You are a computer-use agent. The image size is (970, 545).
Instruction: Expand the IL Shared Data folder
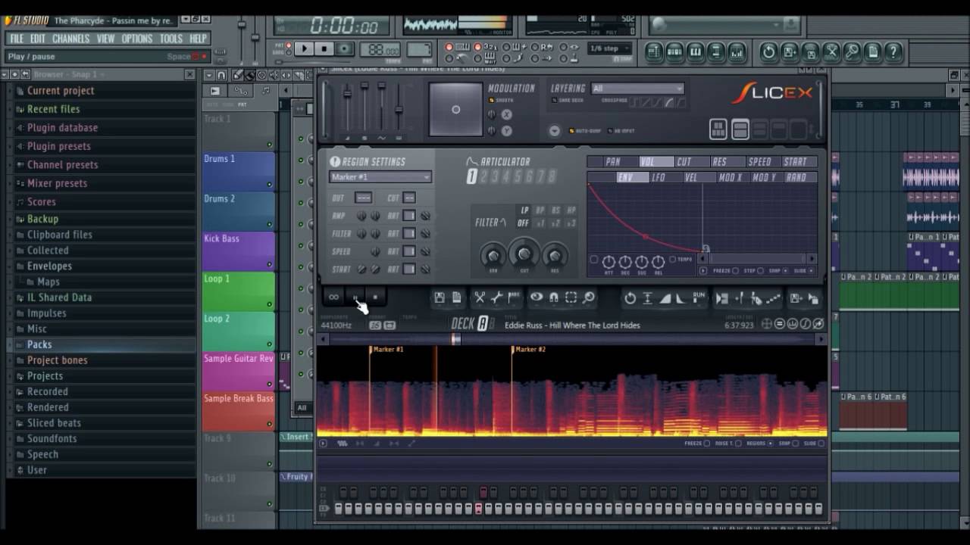59,297
